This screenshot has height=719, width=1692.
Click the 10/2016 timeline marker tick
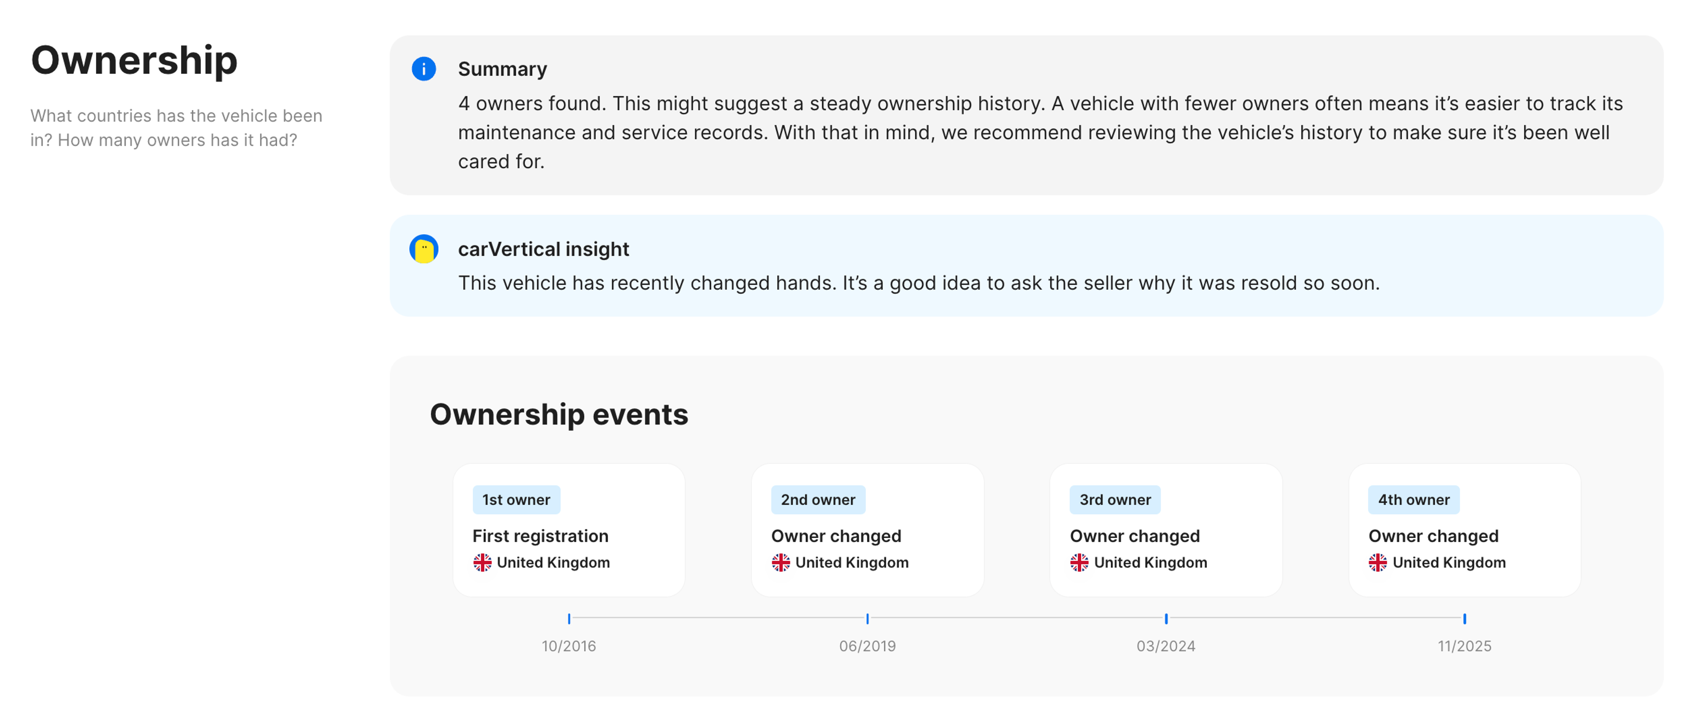pos(569,619)
